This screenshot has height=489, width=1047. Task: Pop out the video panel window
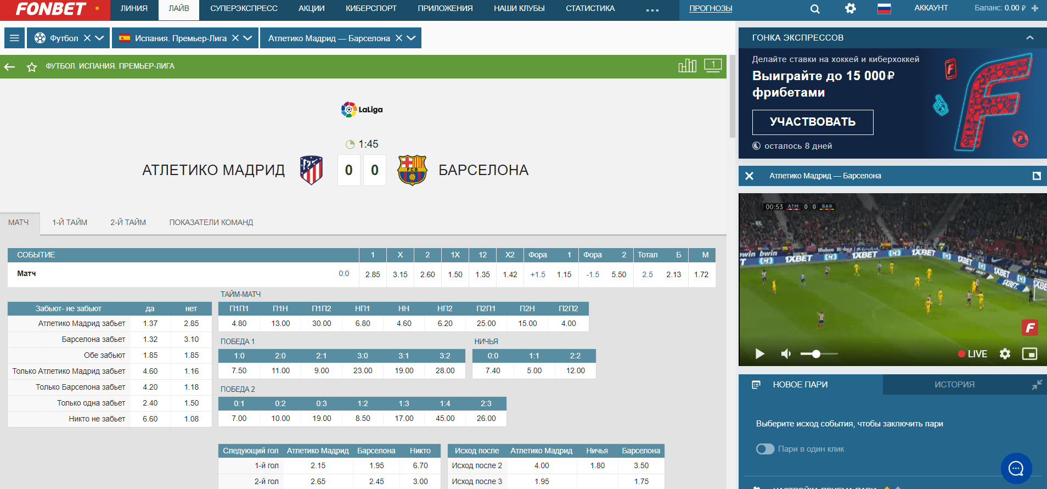(x=1037, y=176)
